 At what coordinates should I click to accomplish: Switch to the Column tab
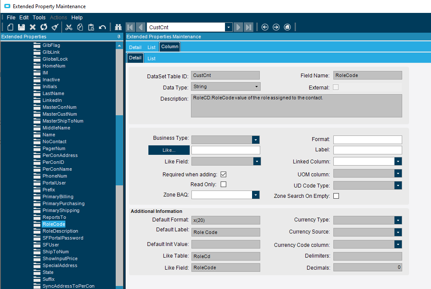pos(169,47)
